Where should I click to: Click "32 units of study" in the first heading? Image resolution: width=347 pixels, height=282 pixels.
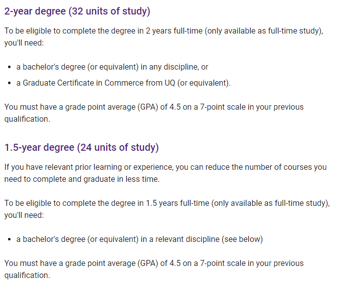(109, 12)
